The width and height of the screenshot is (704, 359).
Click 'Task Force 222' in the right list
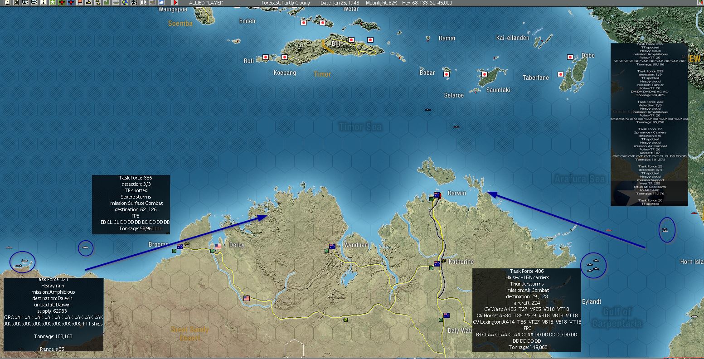tap(650, 102)
